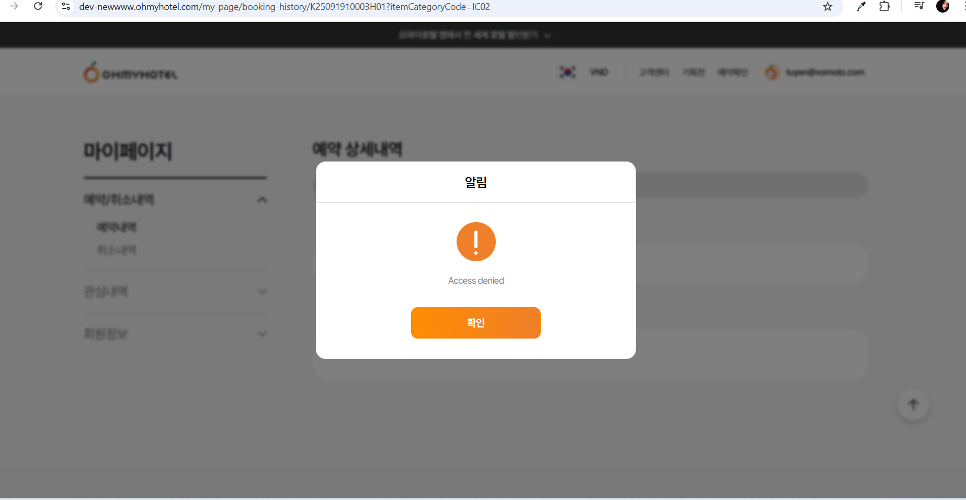Bookmark this page with the star icon

pyautogui.click(x=827, y=6)
